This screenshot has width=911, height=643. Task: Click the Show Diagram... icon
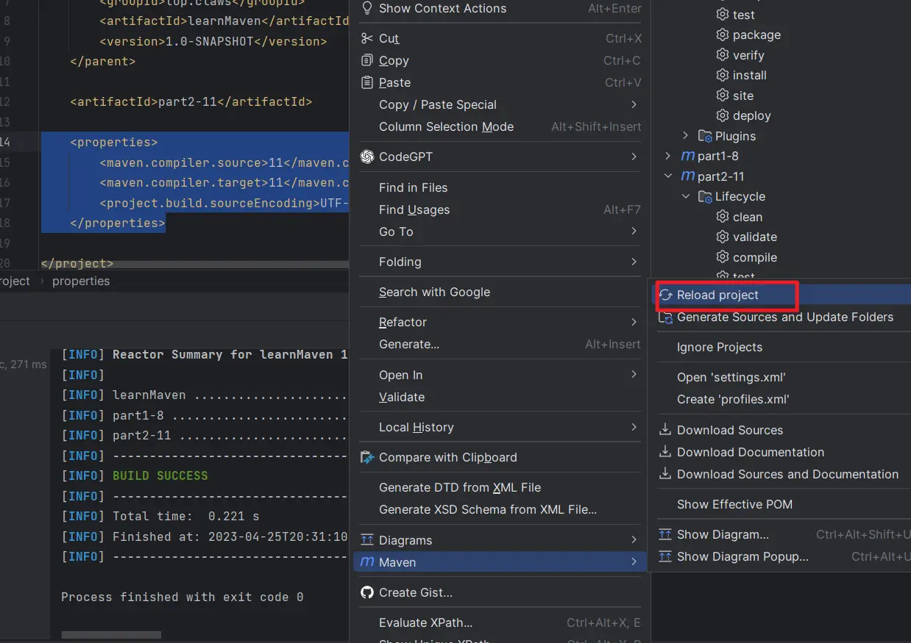pos(665,534)
